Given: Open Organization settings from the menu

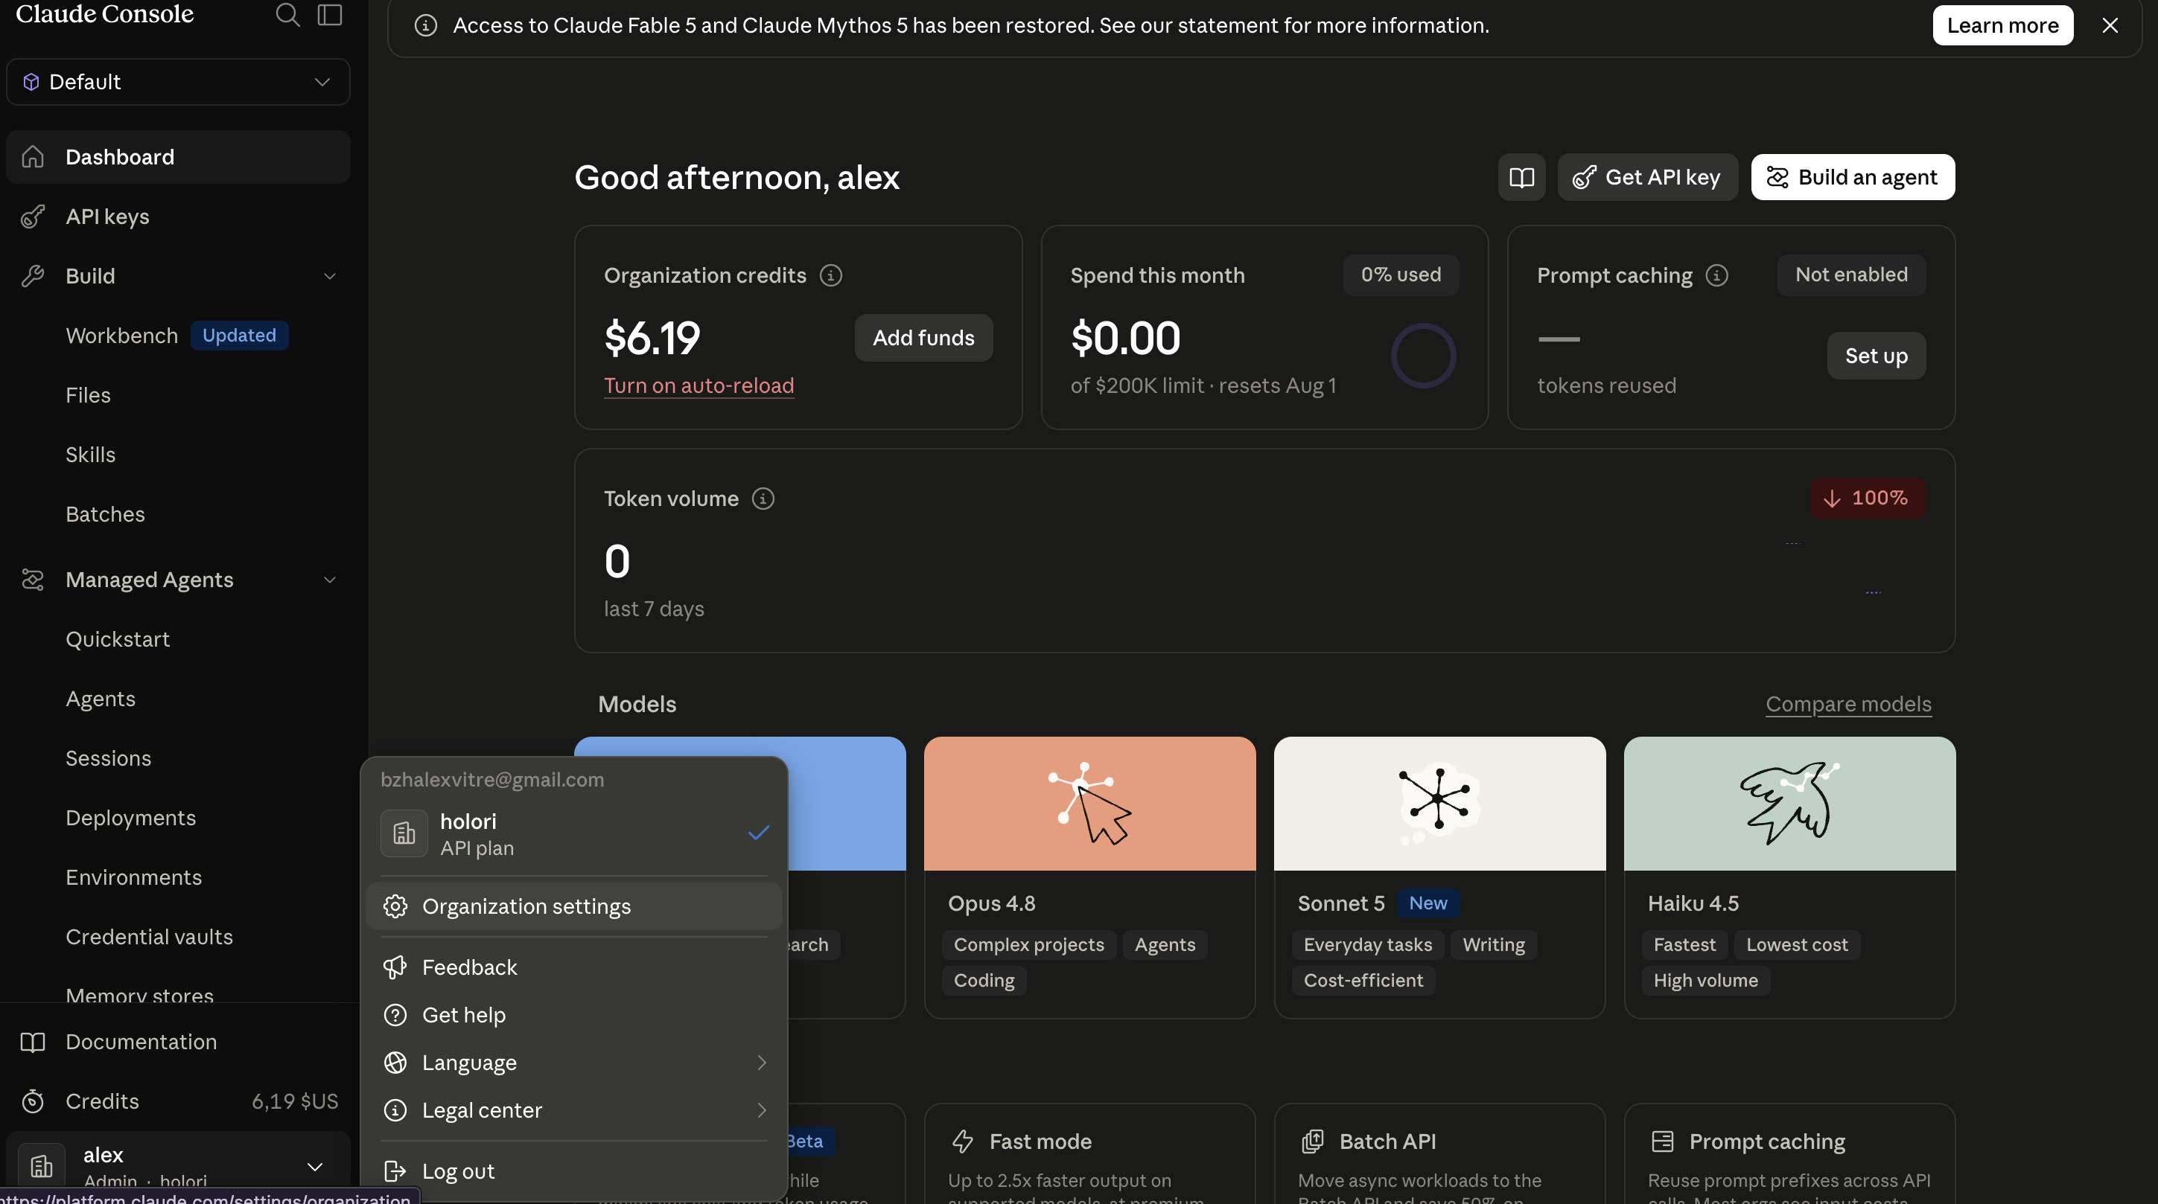Looking at the screenshot, I should [574, 907].
